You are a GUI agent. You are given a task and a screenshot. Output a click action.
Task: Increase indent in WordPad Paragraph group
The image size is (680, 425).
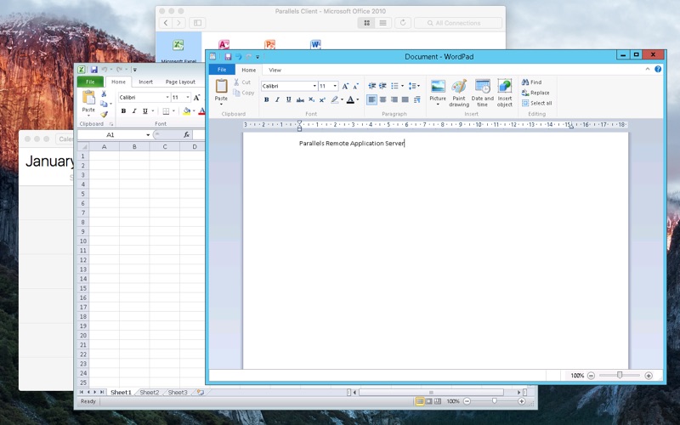(x=382, y=86)
